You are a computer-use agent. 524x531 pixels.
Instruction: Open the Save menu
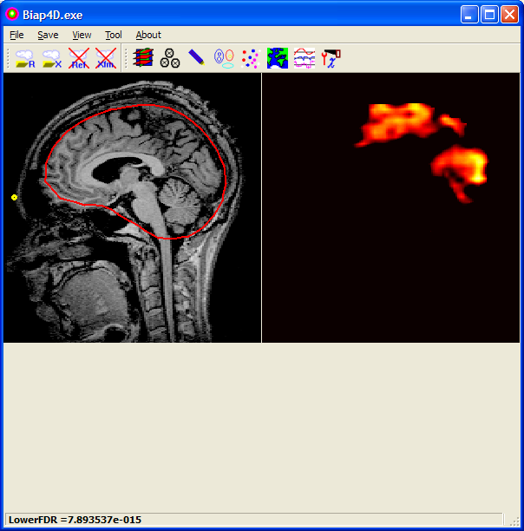point(48,36)
